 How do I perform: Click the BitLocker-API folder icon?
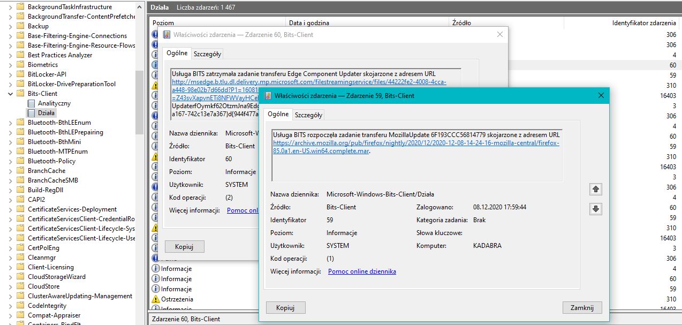tap(20, 74)
